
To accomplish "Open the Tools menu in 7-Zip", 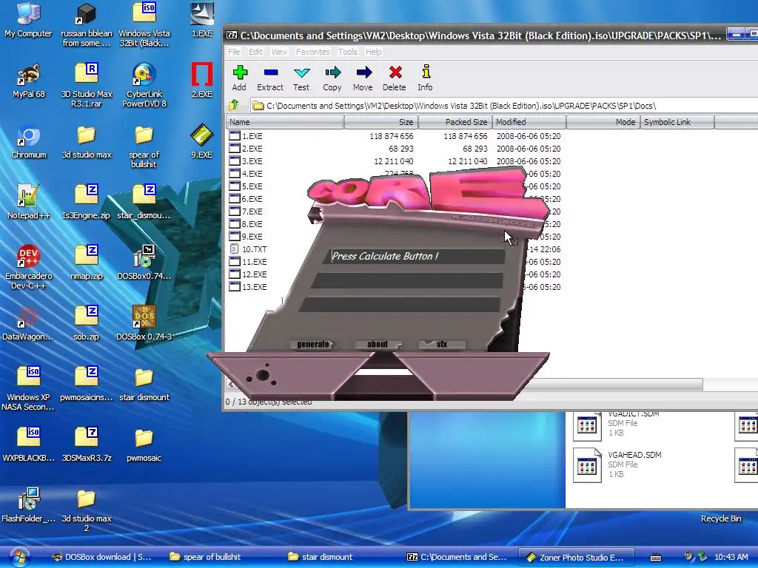I will click(x=348, y=52).
